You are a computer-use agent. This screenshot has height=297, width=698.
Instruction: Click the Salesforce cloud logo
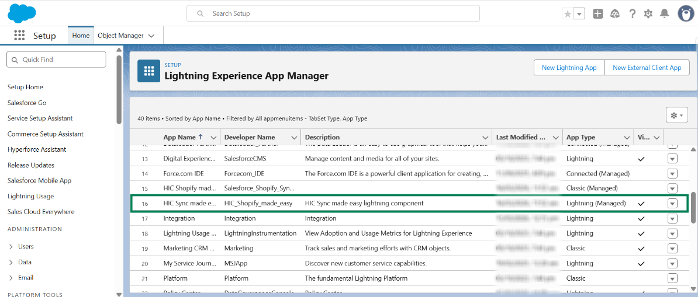pos(22,13)
